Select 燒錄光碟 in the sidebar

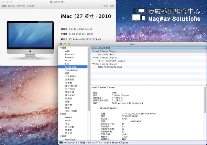(x=70, y=92)
